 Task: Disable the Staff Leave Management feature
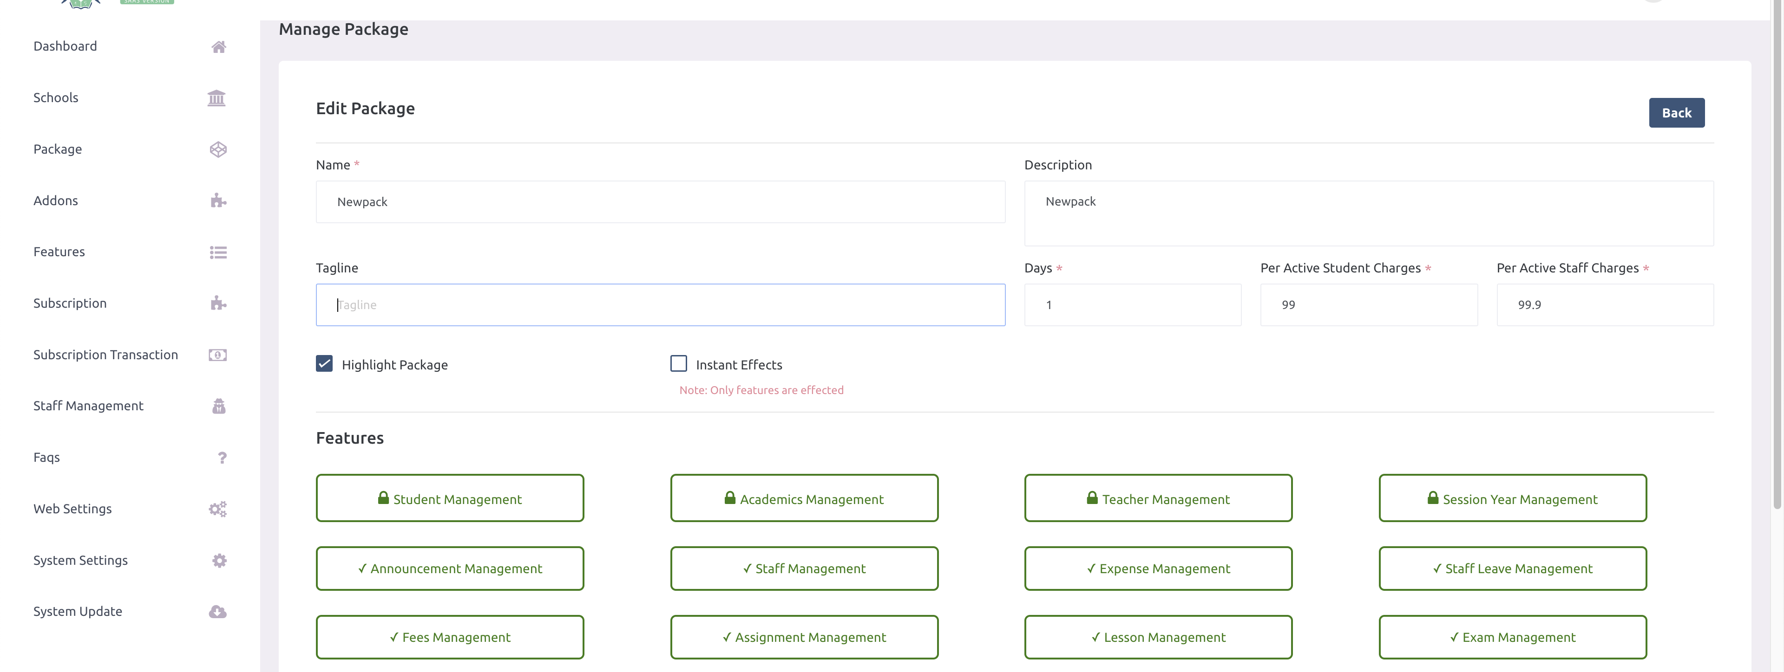(1513, 568)
